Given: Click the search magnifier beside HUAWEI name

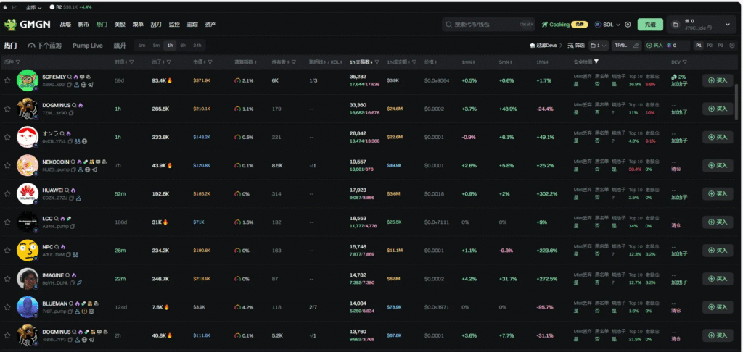Looking at the screenshot, I should pyautogui.click(x=67, y=189).
